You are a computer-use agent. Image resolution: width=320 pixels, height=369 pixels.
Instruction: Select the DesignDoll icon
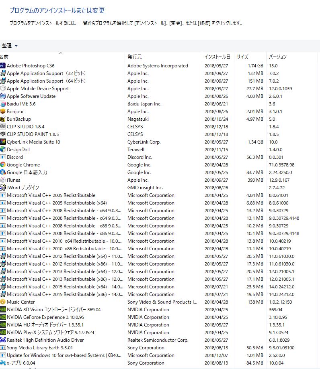click(3, 150)
